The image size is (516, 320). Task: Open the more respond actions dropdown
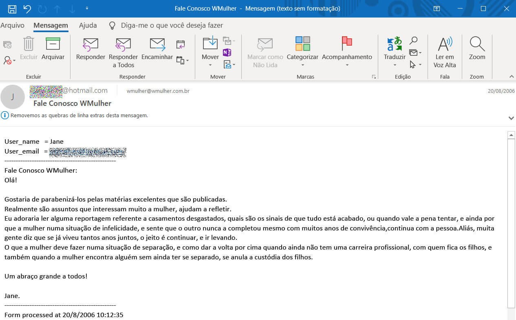coord(183,61)
